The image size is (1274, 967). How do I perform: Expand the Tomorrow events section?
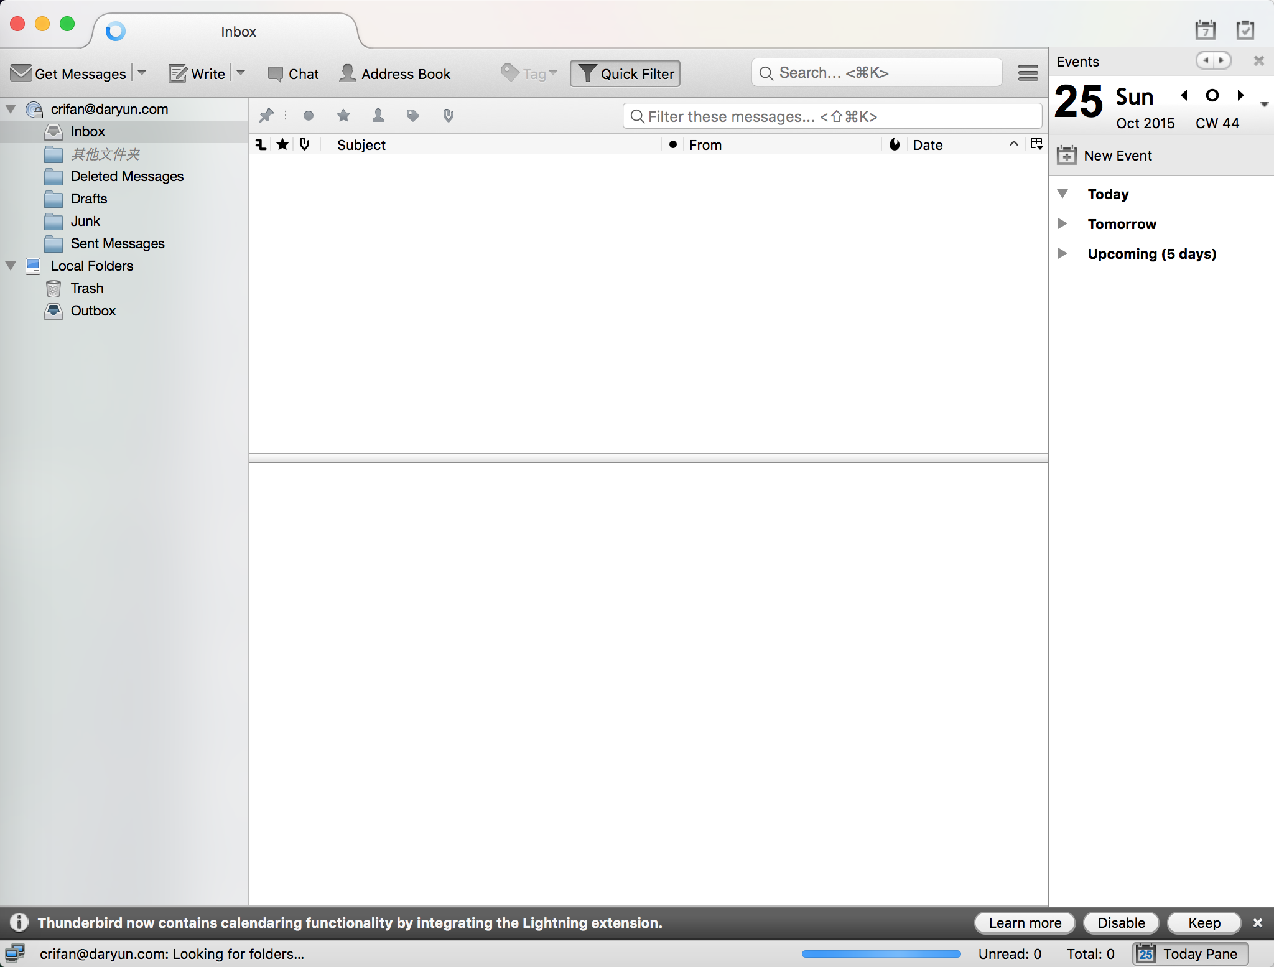click(x=1062, y=223)
